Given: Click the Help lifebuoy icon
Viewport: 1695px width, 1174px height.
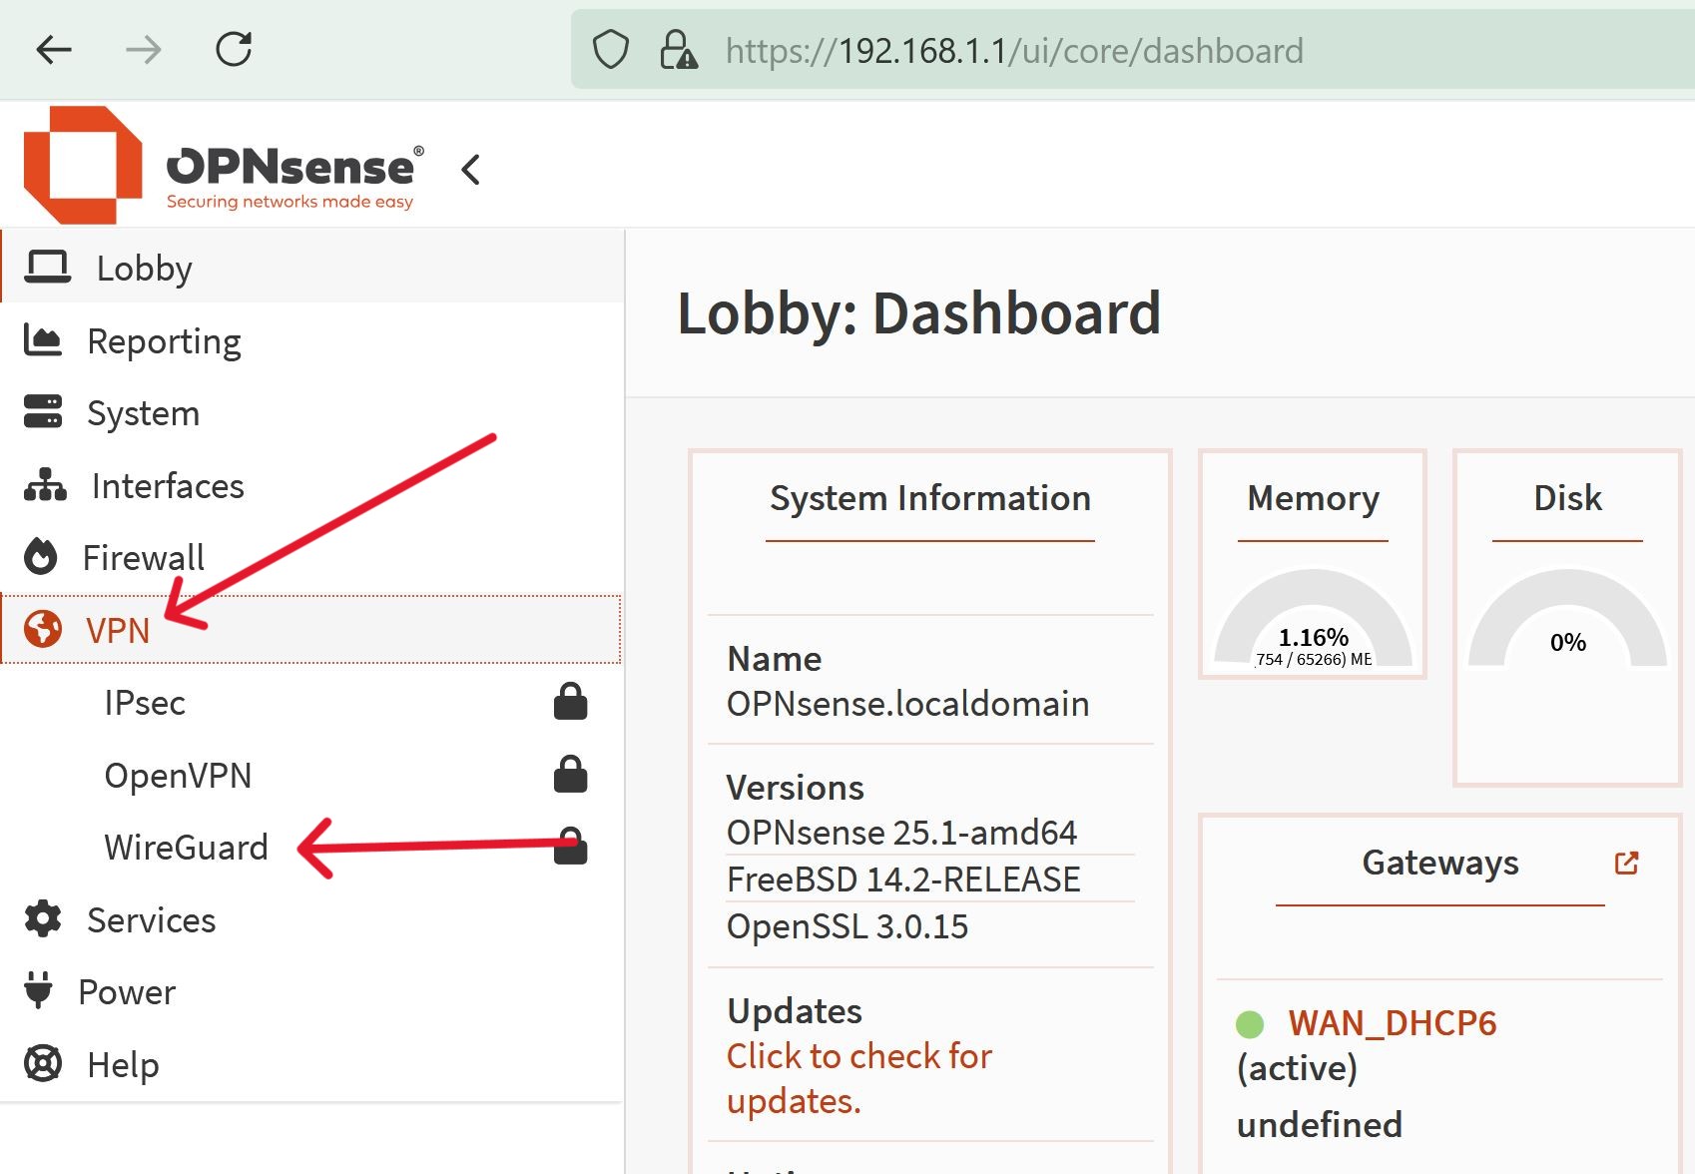Looking at the screenshot, I should (42, 1064).
